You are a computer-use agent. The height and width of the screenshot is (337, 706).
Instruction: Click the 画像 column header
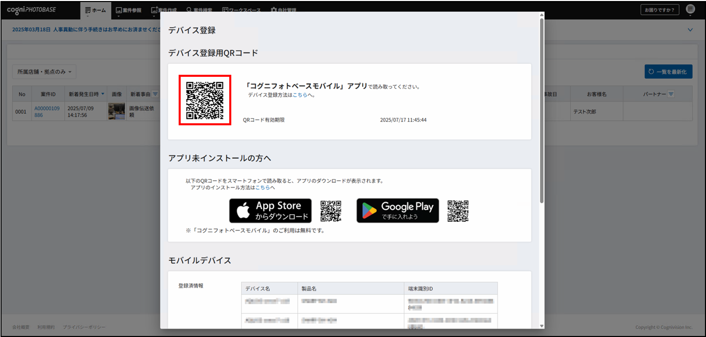pos(116,94)
